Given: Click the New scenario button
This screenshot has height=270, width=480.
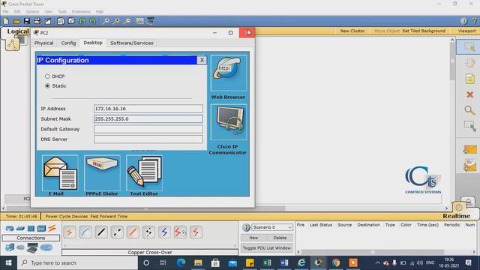Looking at the screenshot, I should tap(253, 238).
